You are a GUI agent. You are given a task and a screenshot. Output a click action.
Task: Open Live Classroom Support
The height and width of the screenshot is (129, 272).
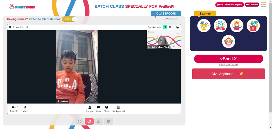click(x=230, y=5)
